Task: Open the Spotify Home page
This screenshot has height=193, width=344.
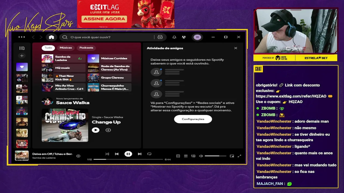Action: (x=51, y=37)
